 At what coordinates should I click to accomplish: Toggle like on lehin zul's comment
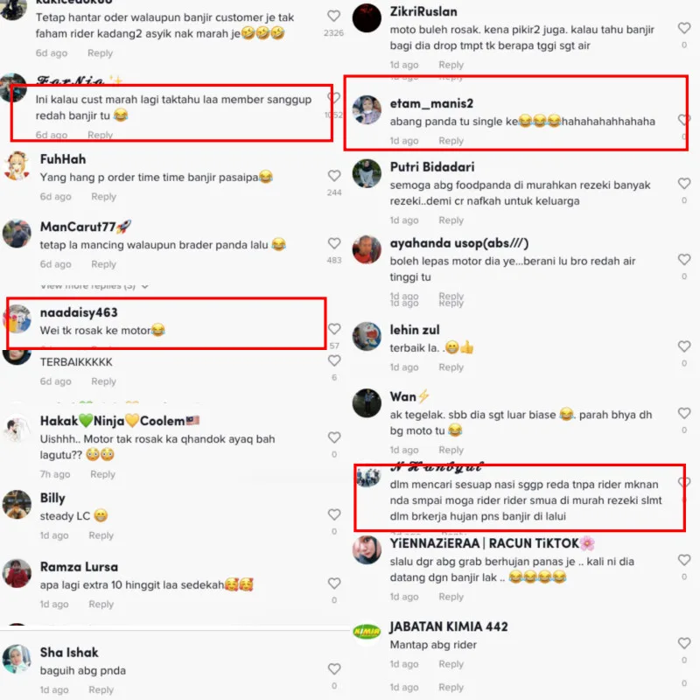(x=684, y=346)
